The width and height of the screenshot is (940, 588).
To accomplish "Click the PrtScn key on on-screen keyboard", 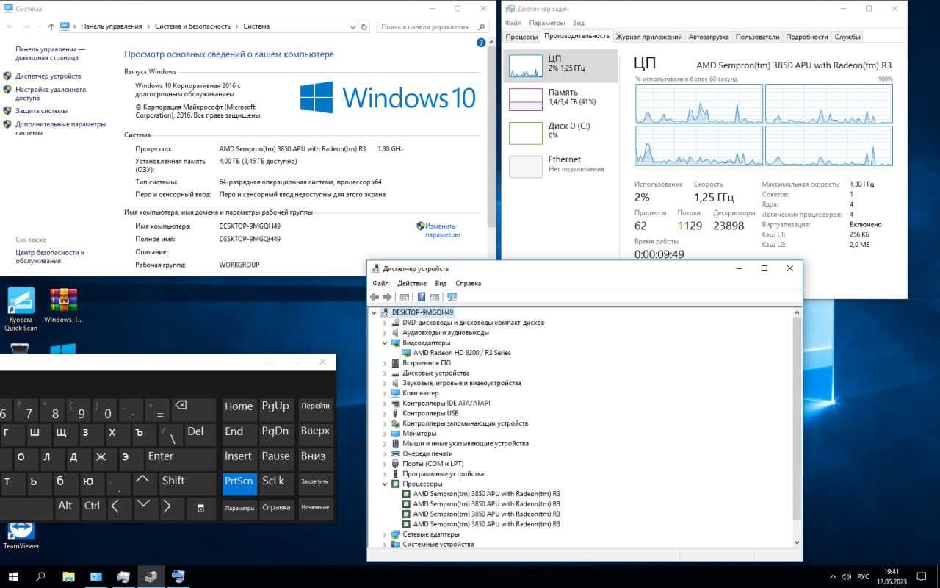I will pyautogui.click(x=239, y=481).
